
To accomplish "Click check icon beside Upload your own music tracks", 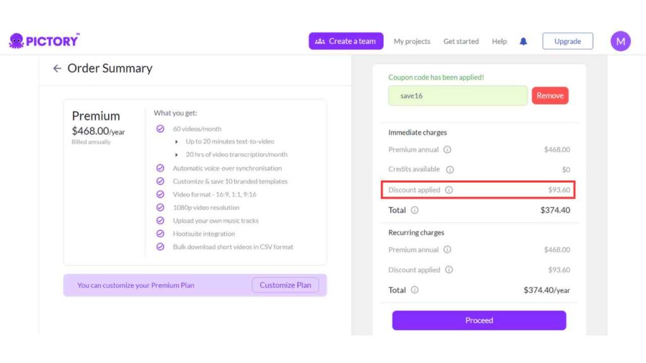I will click(x=160, y=221).
